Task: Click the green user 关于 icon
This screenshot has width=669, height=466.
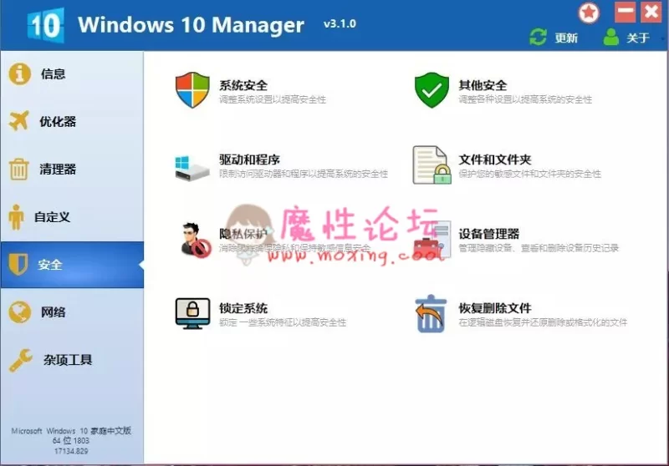Action: (x=611, y=37)
